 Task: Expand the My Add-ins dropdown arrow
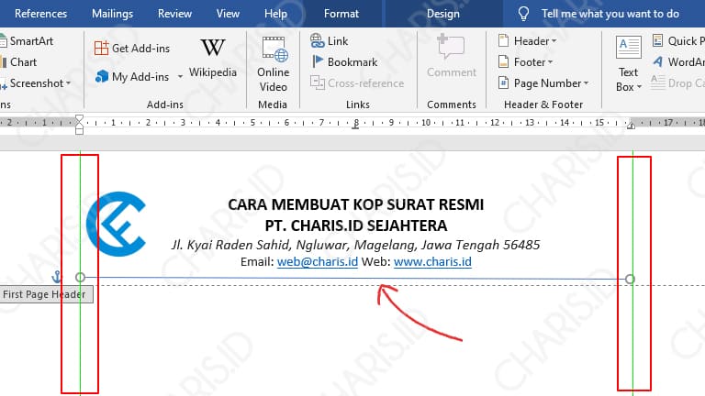(x=180, y=77)
